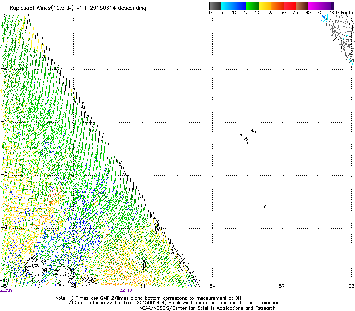The width and height of the screenshot is (355, 311).
Task: Click the "54" longitude axis label
Action: coord(212,286)
